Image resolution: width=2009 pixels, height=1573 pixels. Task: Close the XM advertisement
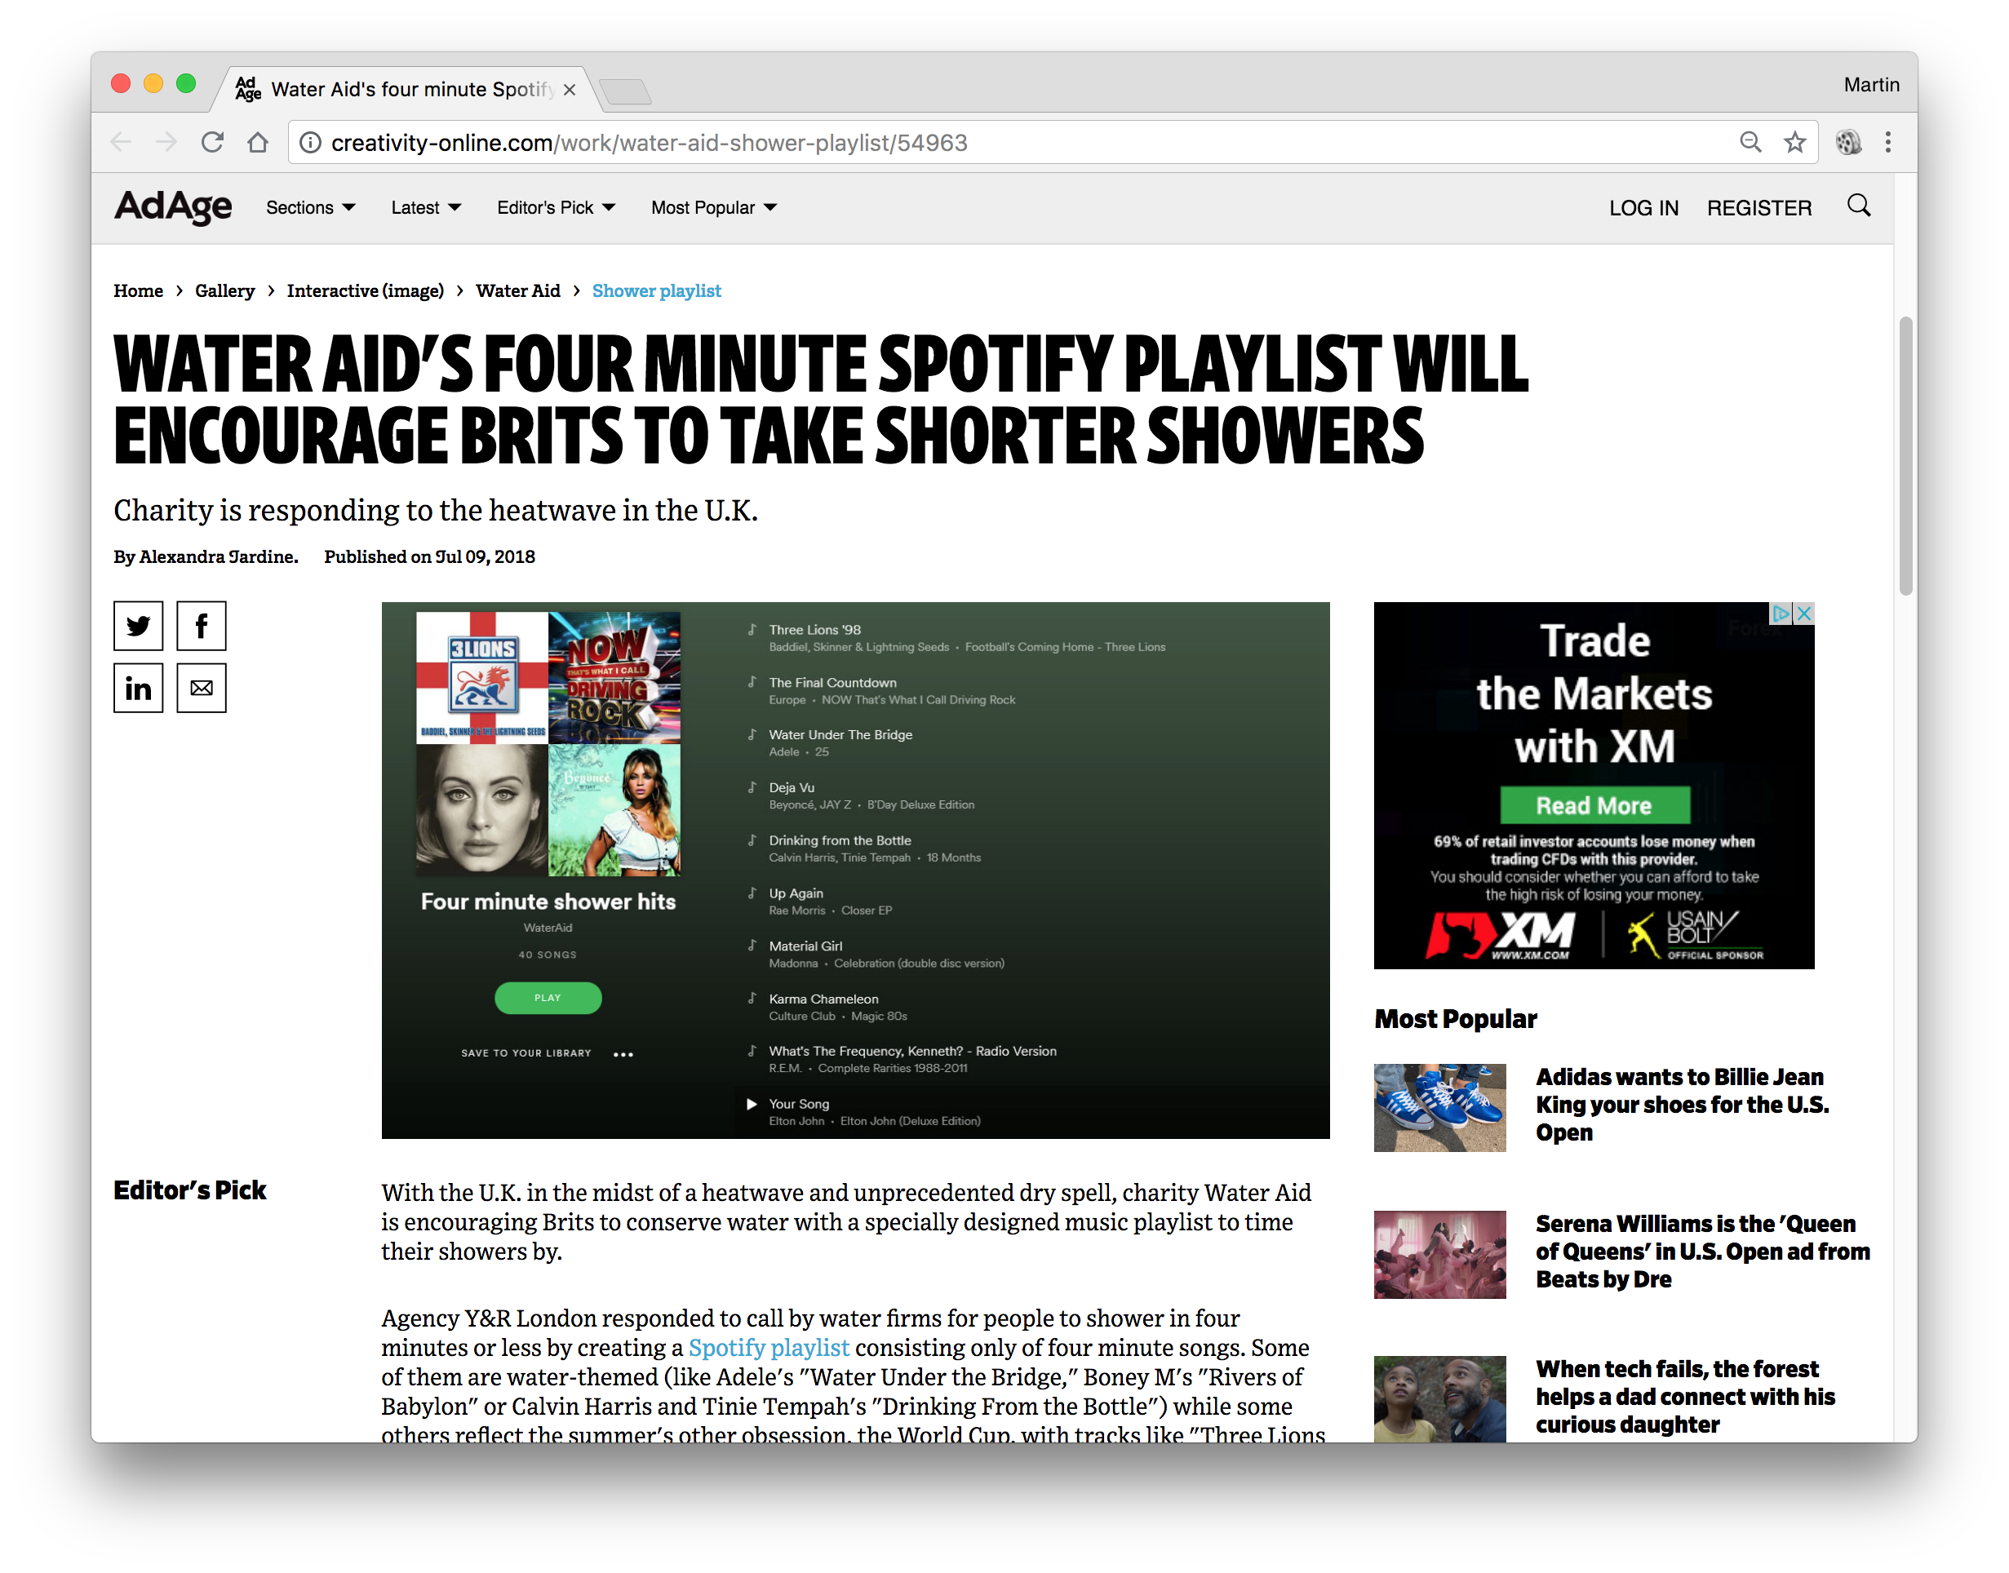click(1803, 614)
